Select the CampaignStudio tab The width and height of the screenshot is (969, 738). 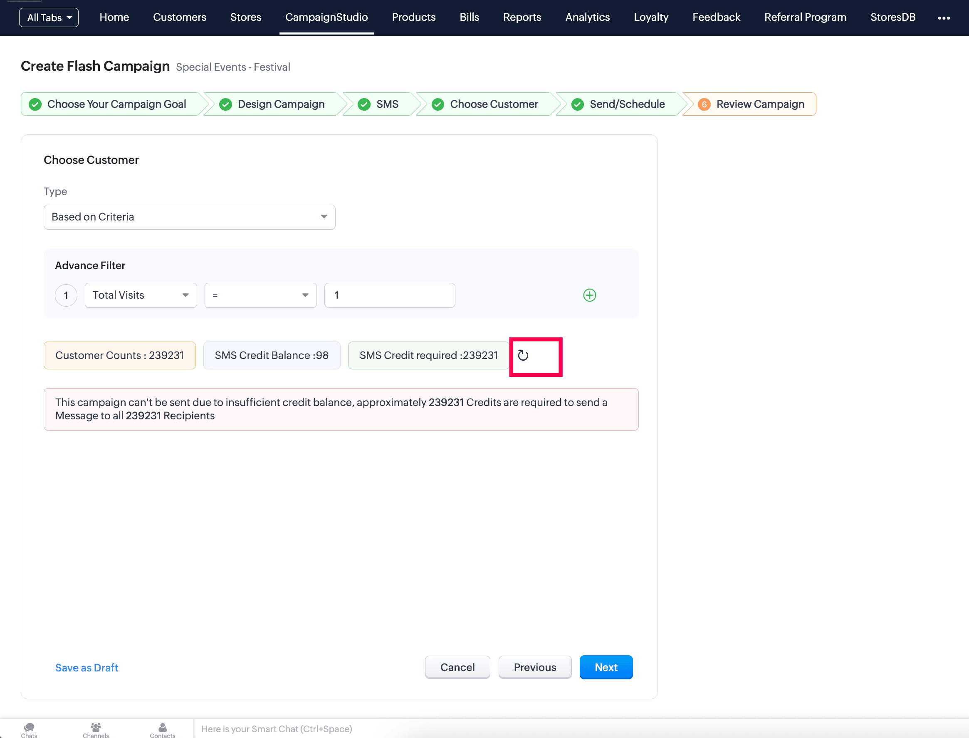326,17
